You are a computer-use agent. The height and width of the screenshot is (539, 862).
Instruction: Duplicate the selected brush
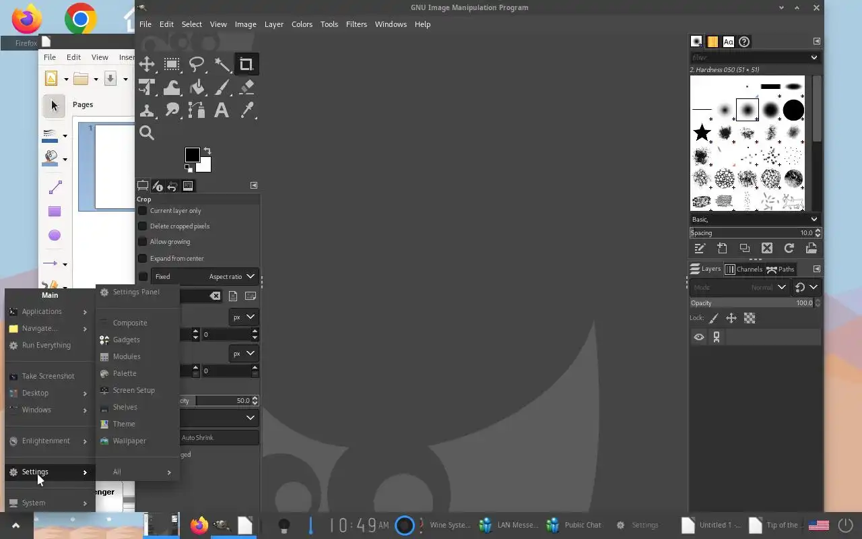744,249
